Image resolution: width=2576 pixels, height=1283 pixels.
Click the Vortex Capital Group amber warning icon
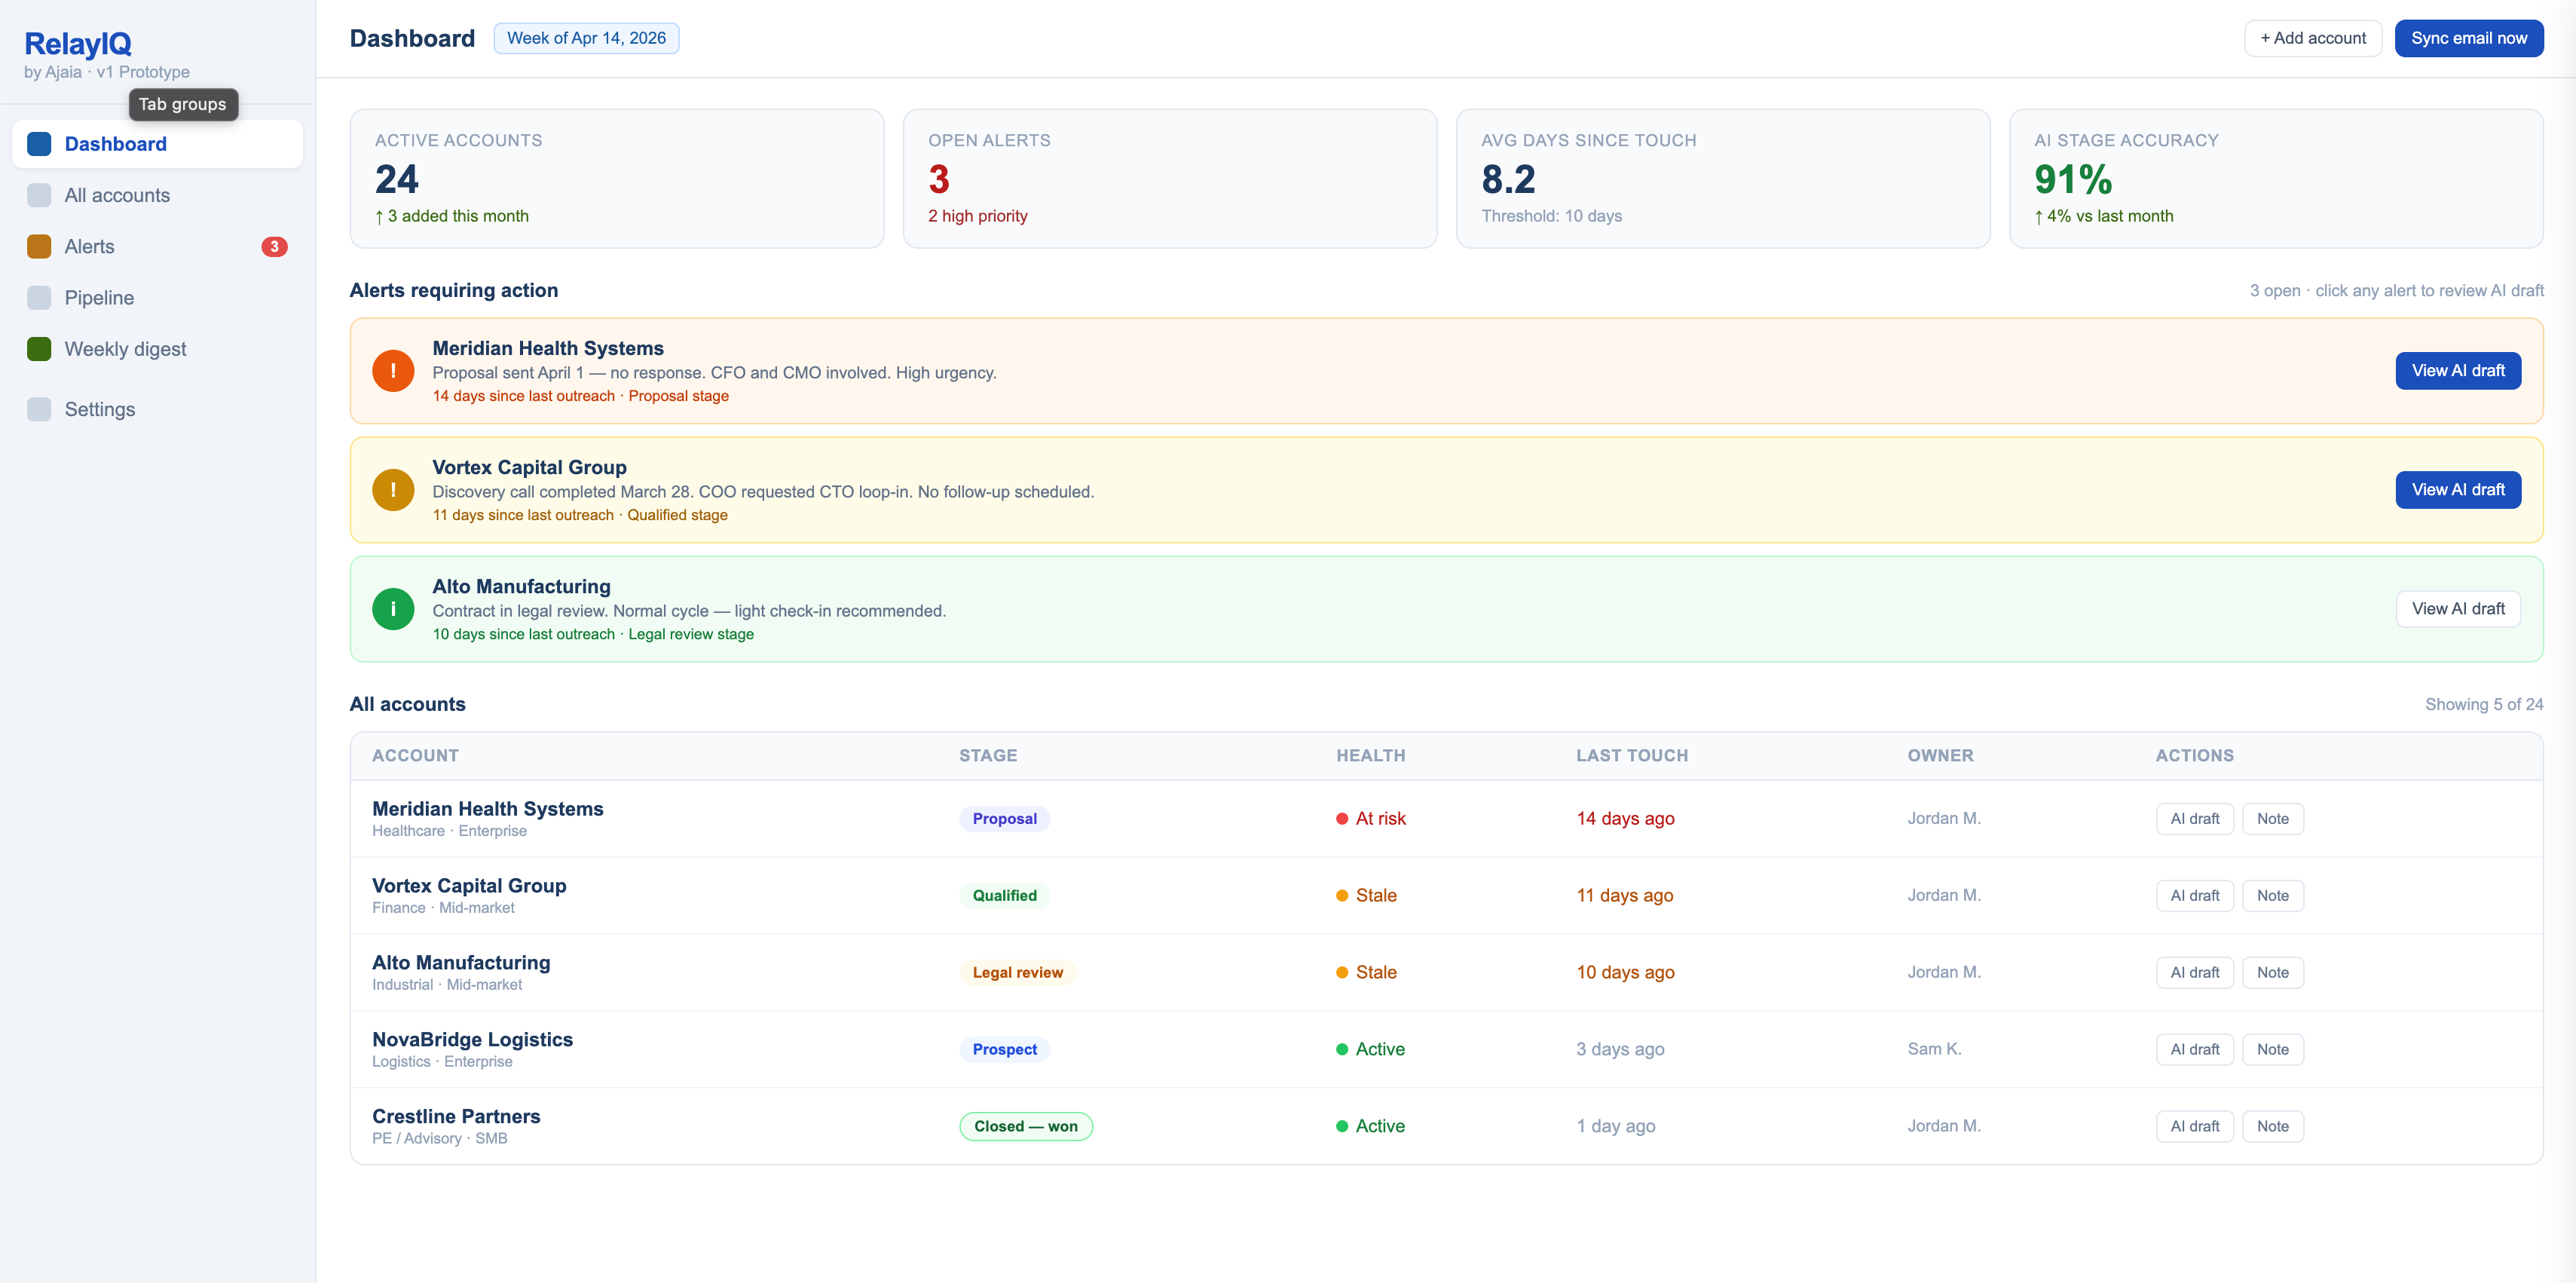click(393, 490)
